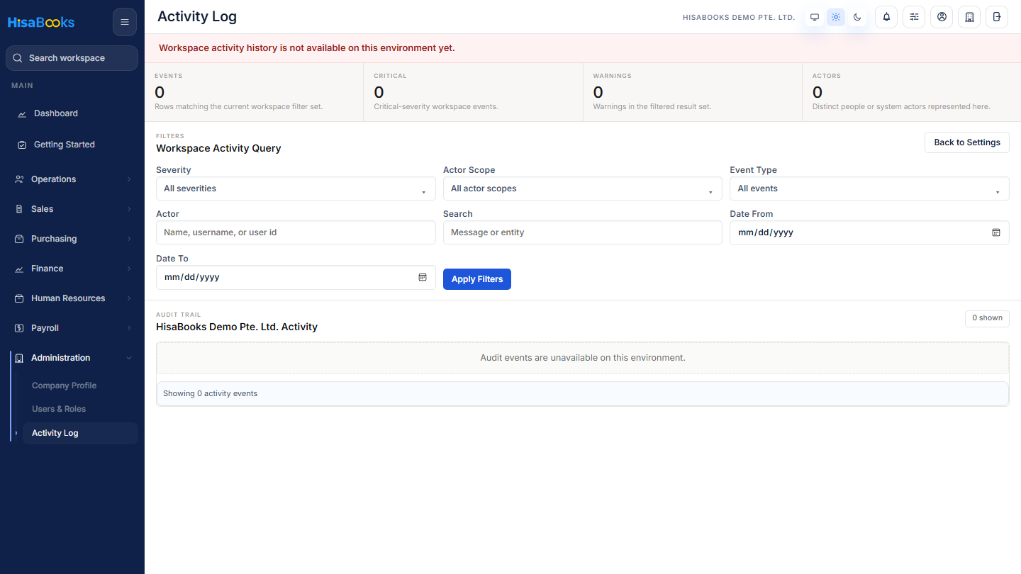This screenshot has height=574, width=1021.
Task: Click Administration building icon
Action: pos(19,358)
